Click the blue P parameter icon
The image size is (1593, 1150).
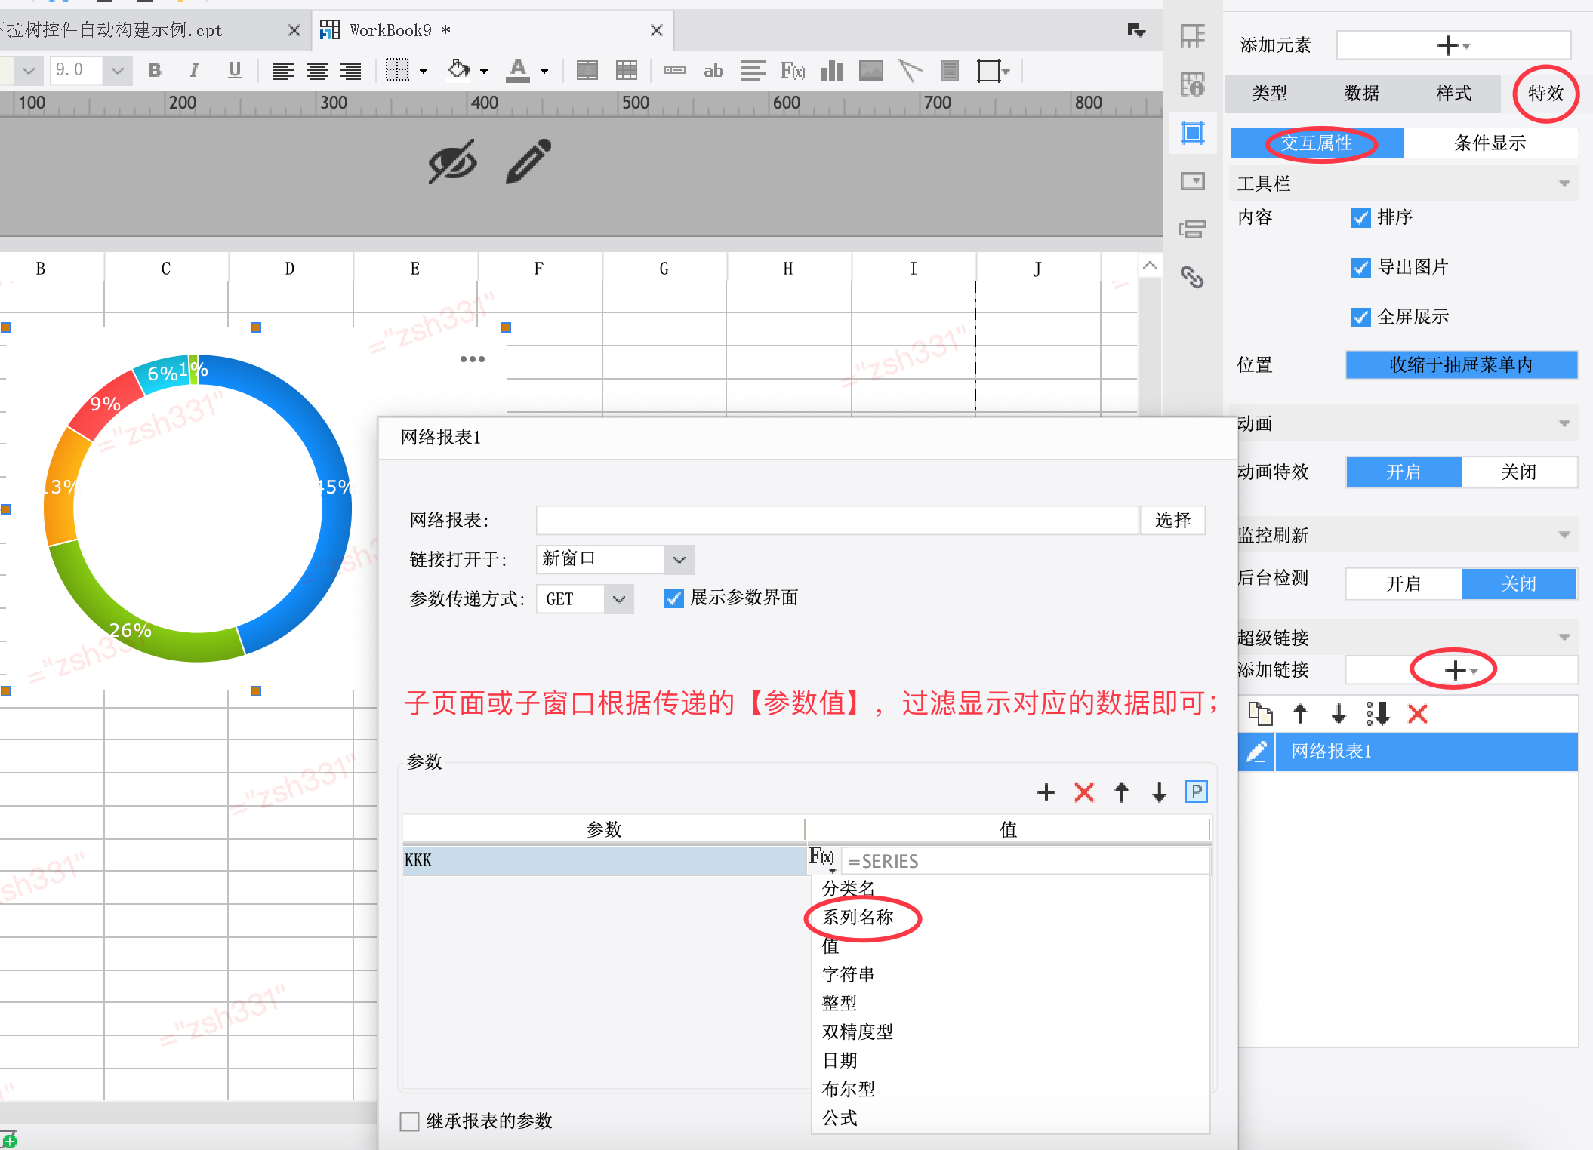[x=1197, y=792]
